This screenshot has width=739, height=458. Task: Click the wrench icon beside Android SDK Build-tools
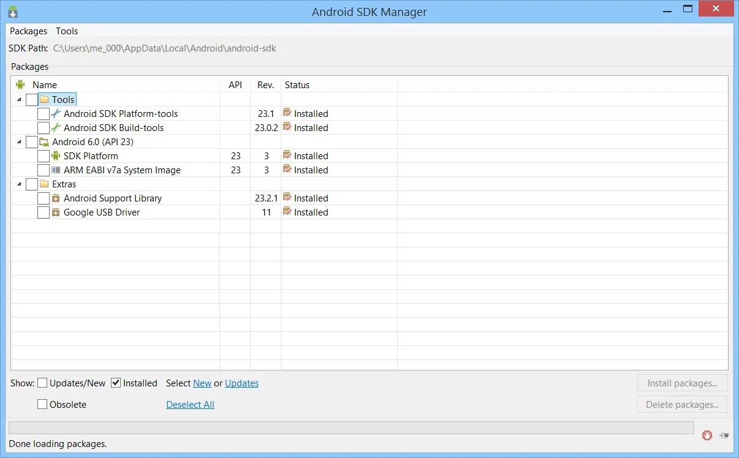pyautogui.click(x=56, y=127)
